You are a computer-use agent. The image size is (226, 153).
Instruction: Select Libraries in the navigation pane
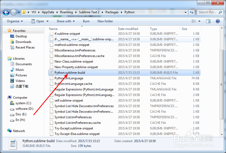click(19, 59)
